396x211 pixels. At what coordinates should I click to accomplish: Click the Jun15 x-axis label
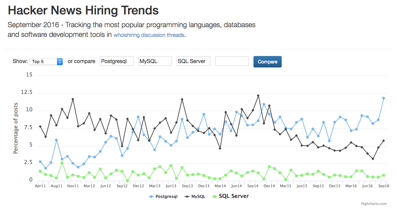(302, 186)
